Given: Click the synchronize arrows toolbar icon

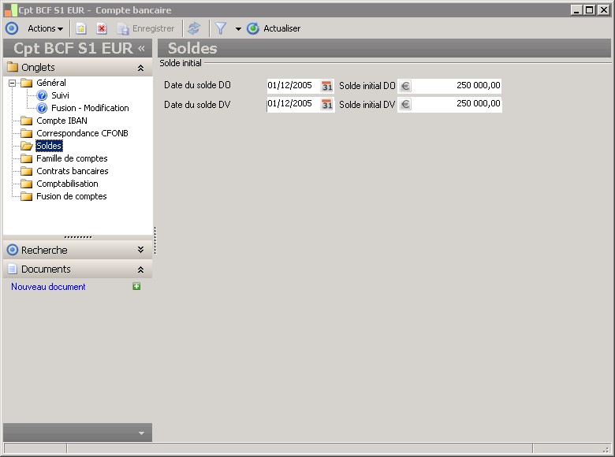Looking at the screenshot, I should pyautogui.click(x=194, y=28).
